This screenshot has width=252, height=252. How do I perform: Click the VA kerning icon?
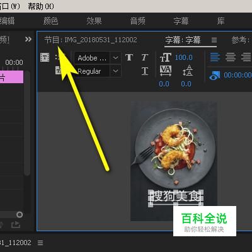tap(166, 71)
